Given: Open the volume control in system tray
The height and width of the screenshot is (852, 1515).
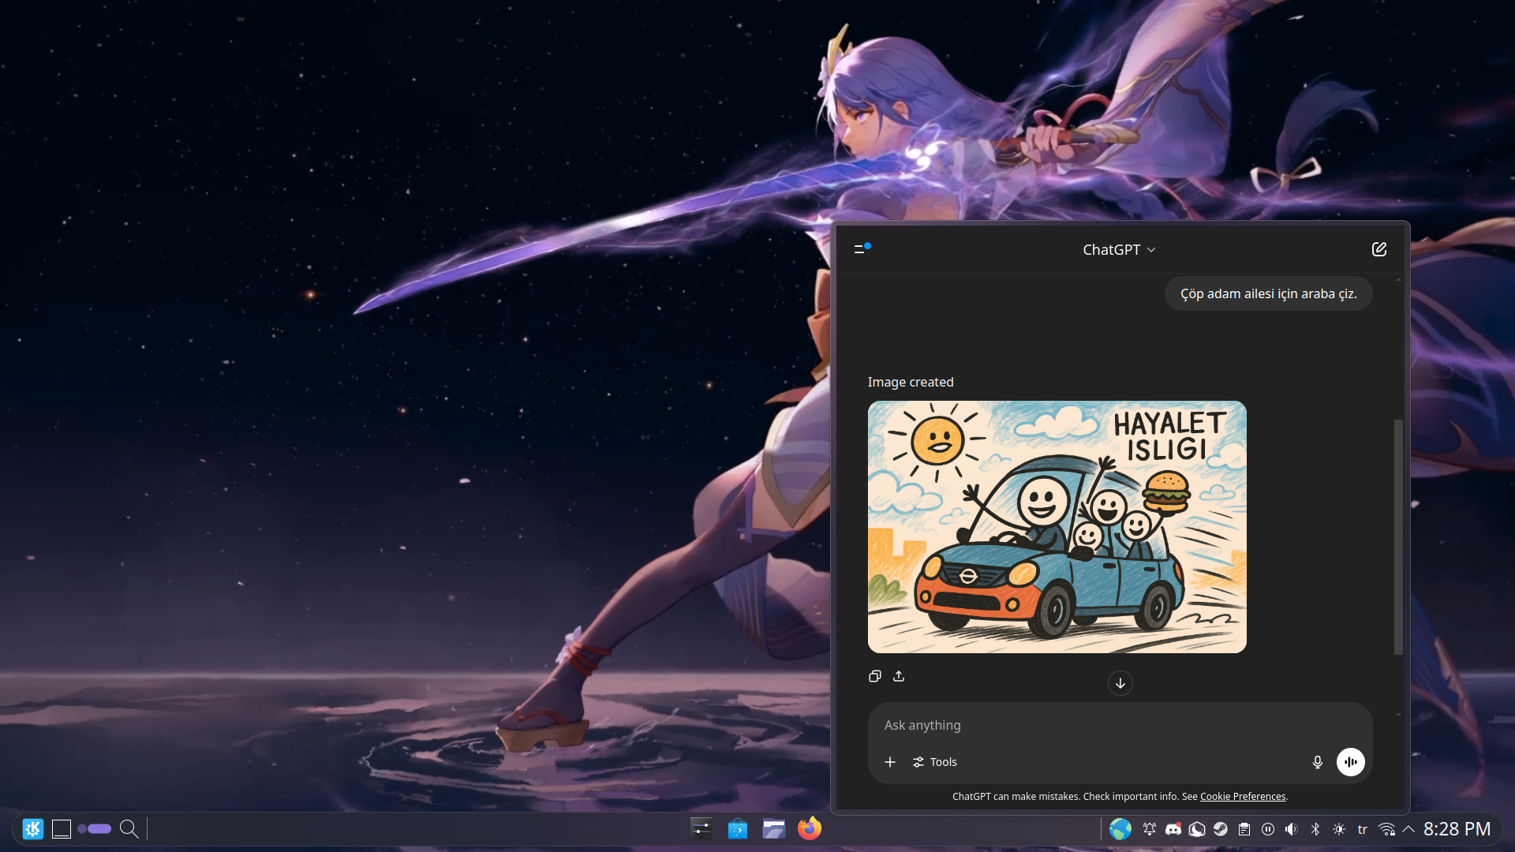Looking at the screenshot, I should [1291, 829].
